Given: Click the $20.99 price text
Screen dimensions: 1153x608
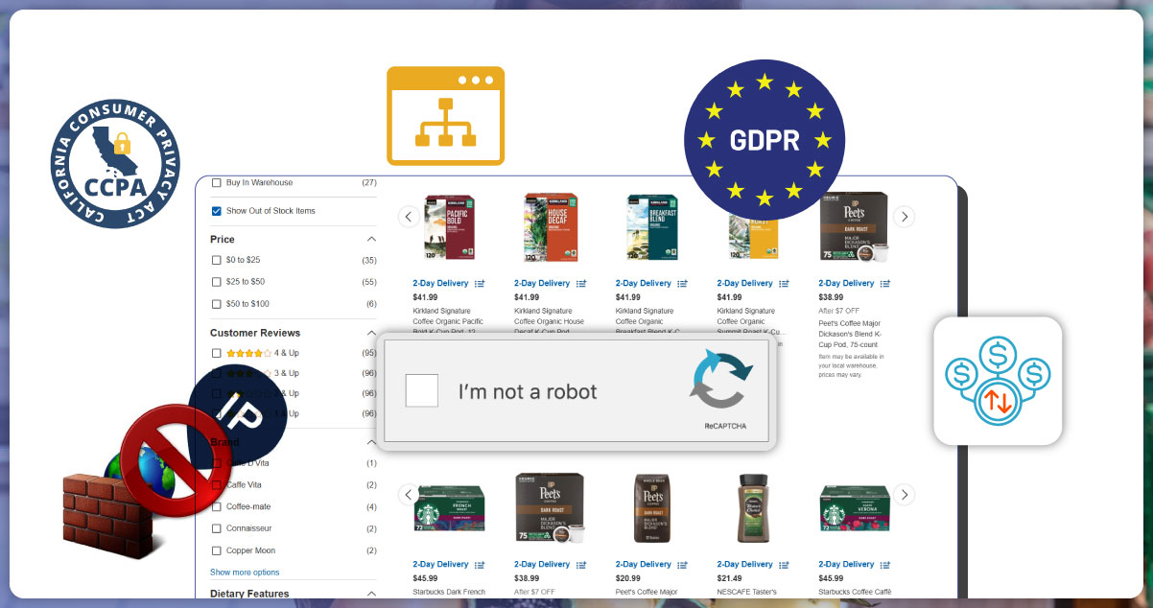Looking at the screenshot, I should pos(628,578).
